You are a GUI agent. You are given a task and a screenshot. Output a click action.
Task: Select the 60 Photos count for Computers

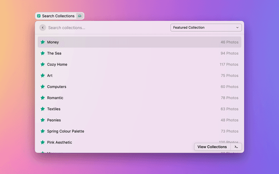pos(229,87)
